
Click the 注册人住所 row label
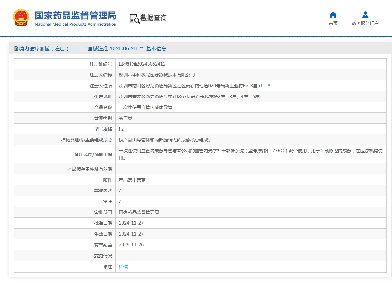pos(101,86)
